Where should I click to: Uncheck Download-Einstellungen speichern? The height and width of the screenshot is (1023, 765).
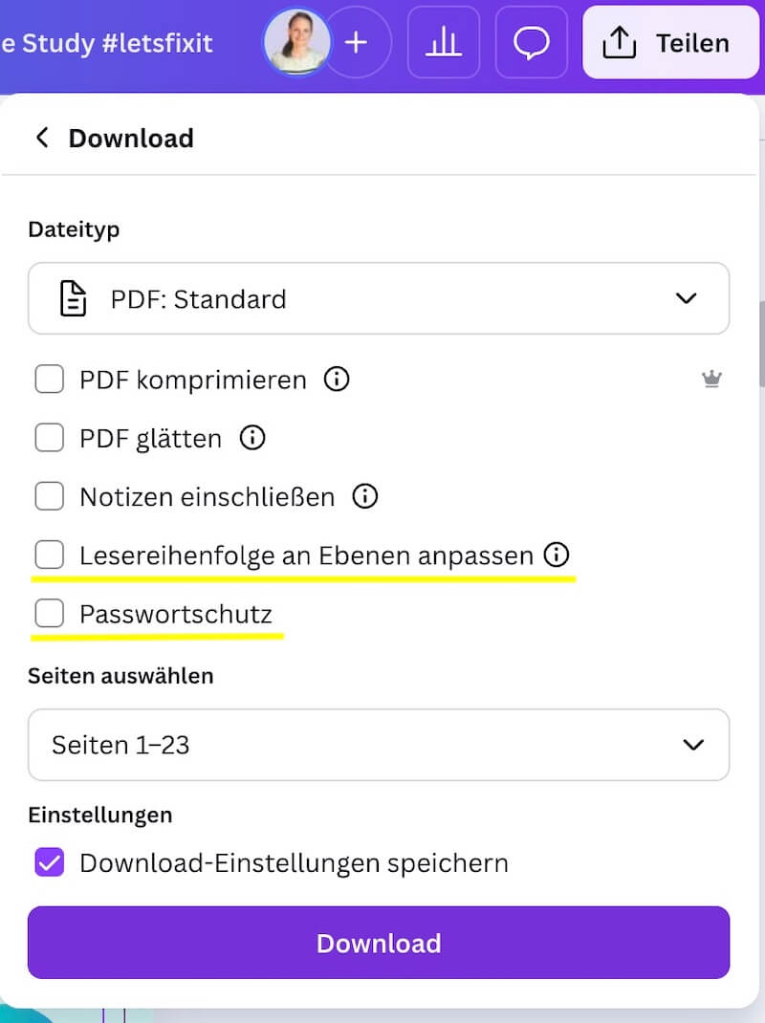(50, 862)
